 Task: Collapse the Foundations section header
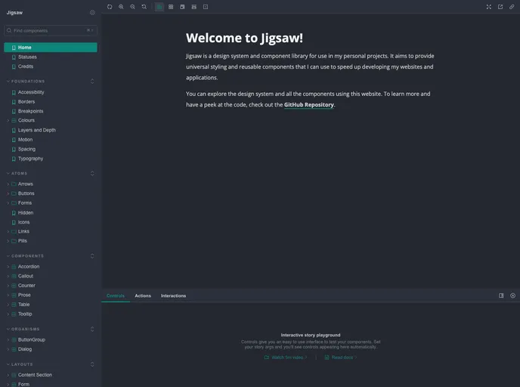(29, 81)
